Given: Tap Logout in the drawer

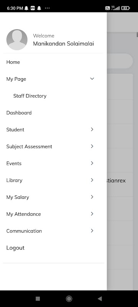Looking at the screenshot, I should (x=15, y=248).
